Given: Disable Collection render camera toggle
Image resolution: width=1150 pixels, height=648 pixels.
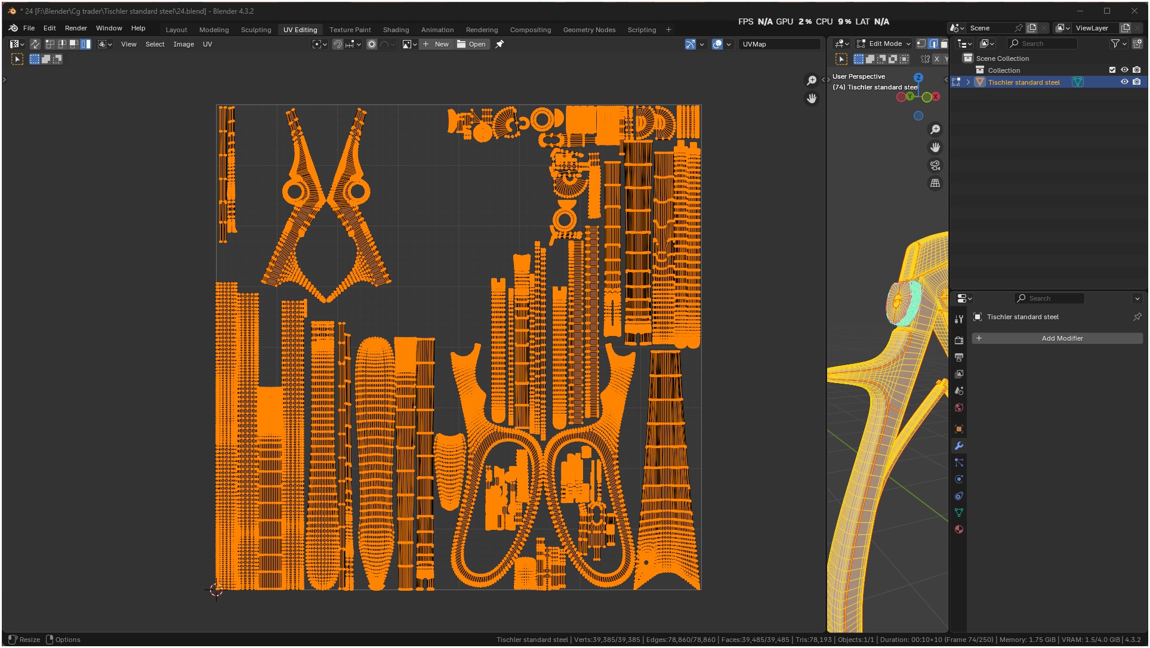Looking at the screenshot, I should pyautogui.click(x=1137, y=70).
